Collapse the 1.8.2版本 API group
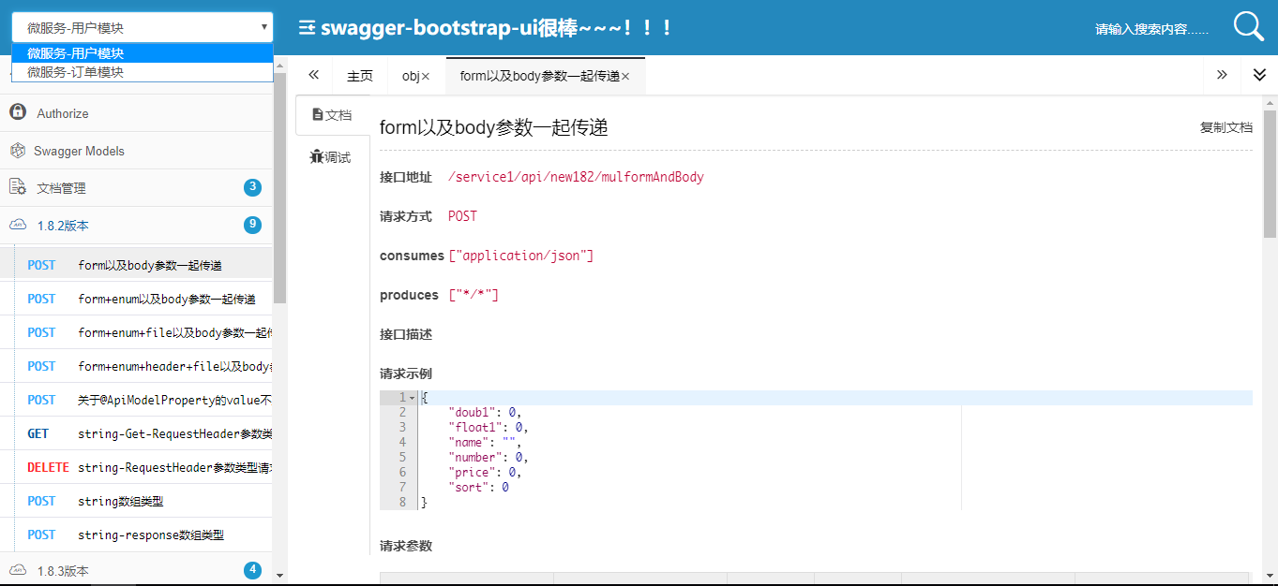The height and width of the screenshot is (586, 1278). click(x=64, y=226)
